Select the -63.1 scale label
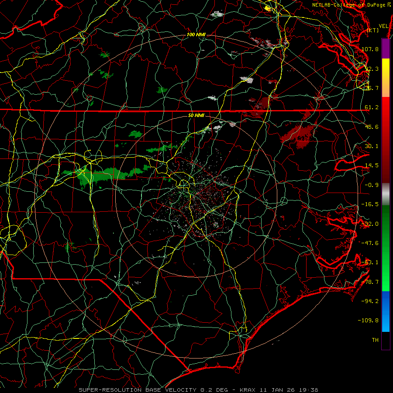393x393 pixels. [370, 262]
